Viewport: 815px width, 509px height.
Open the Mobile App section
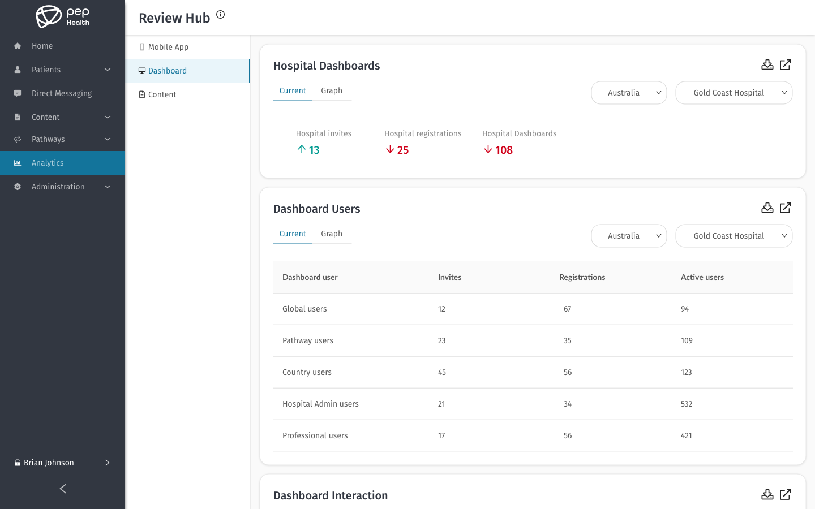tap(187, 47)
